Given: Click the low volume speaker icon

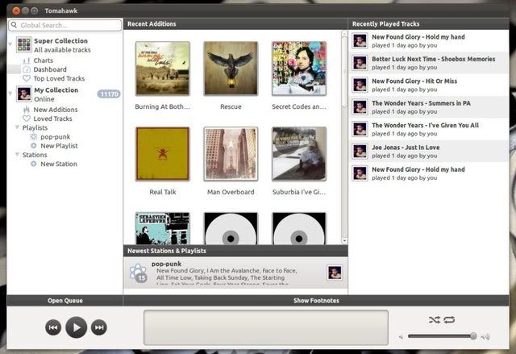Looking at the screenshot, I should (x=401, y=337).
